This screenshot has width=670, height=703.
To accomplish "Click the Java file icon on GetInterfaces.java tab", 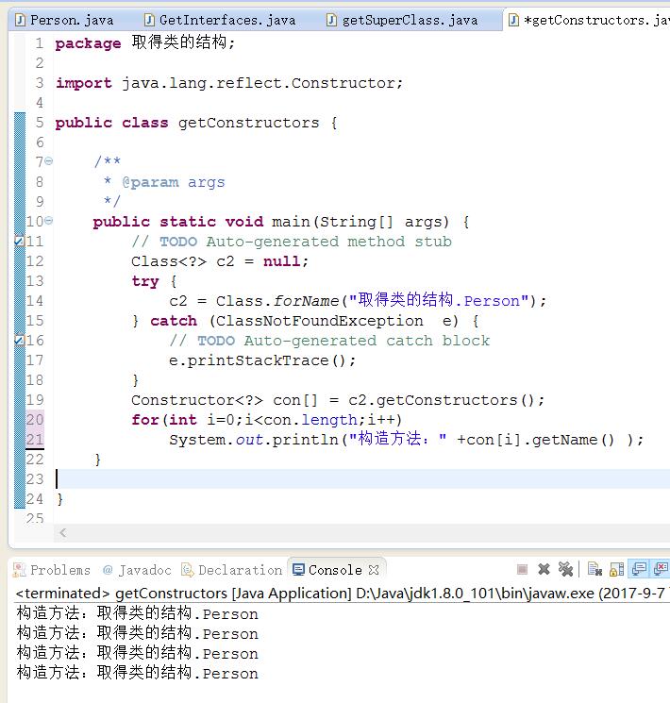I will (x=149, y=20).
